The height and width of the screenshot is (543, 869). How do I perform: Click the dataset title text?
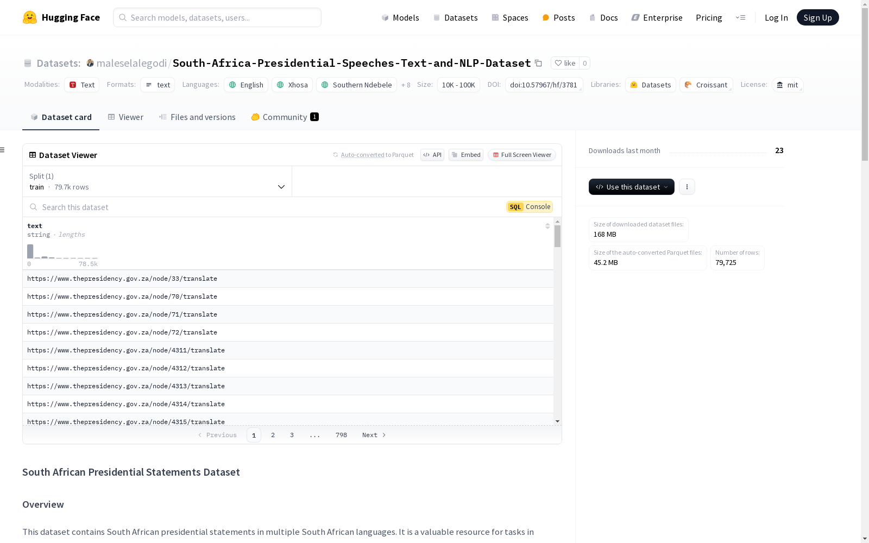pos(352,63)
